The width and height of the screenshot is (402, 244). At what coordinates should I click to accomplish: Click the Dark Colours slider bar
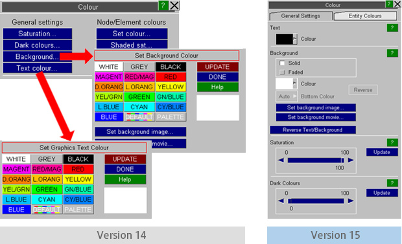316,201
